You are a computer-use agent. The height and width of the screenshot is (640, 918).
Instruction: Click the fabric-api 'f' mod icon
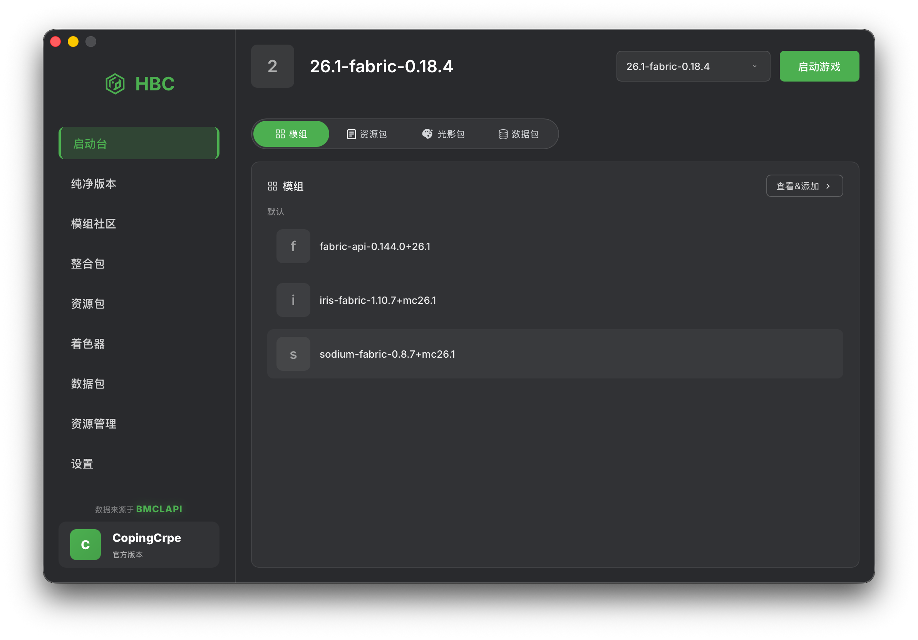click(293, 246)
